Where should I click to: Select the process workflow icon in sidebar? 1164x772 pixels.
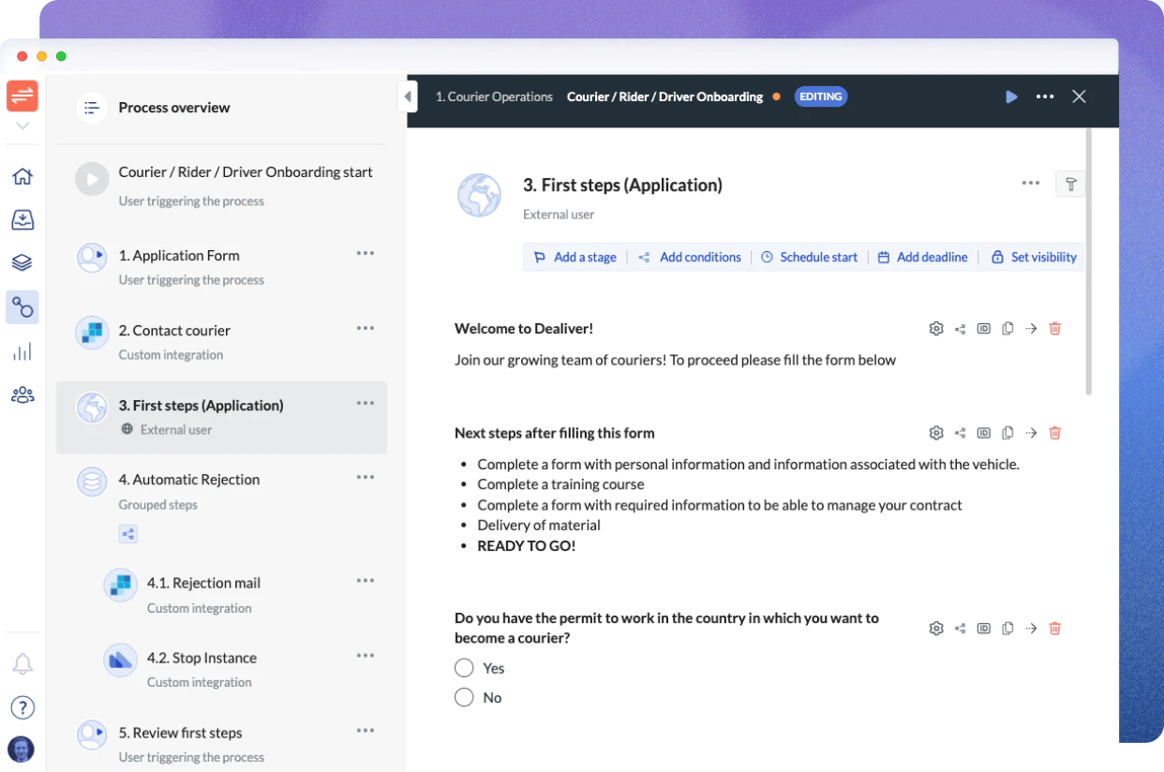[x=22, y=306]
